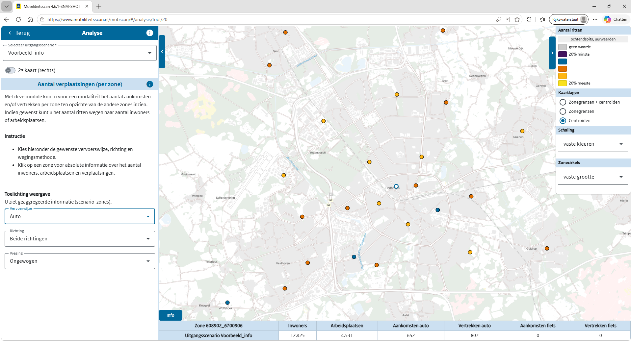Collapse the legend panel with right arrow
This screenshot has height=342, width=631.
552,53
